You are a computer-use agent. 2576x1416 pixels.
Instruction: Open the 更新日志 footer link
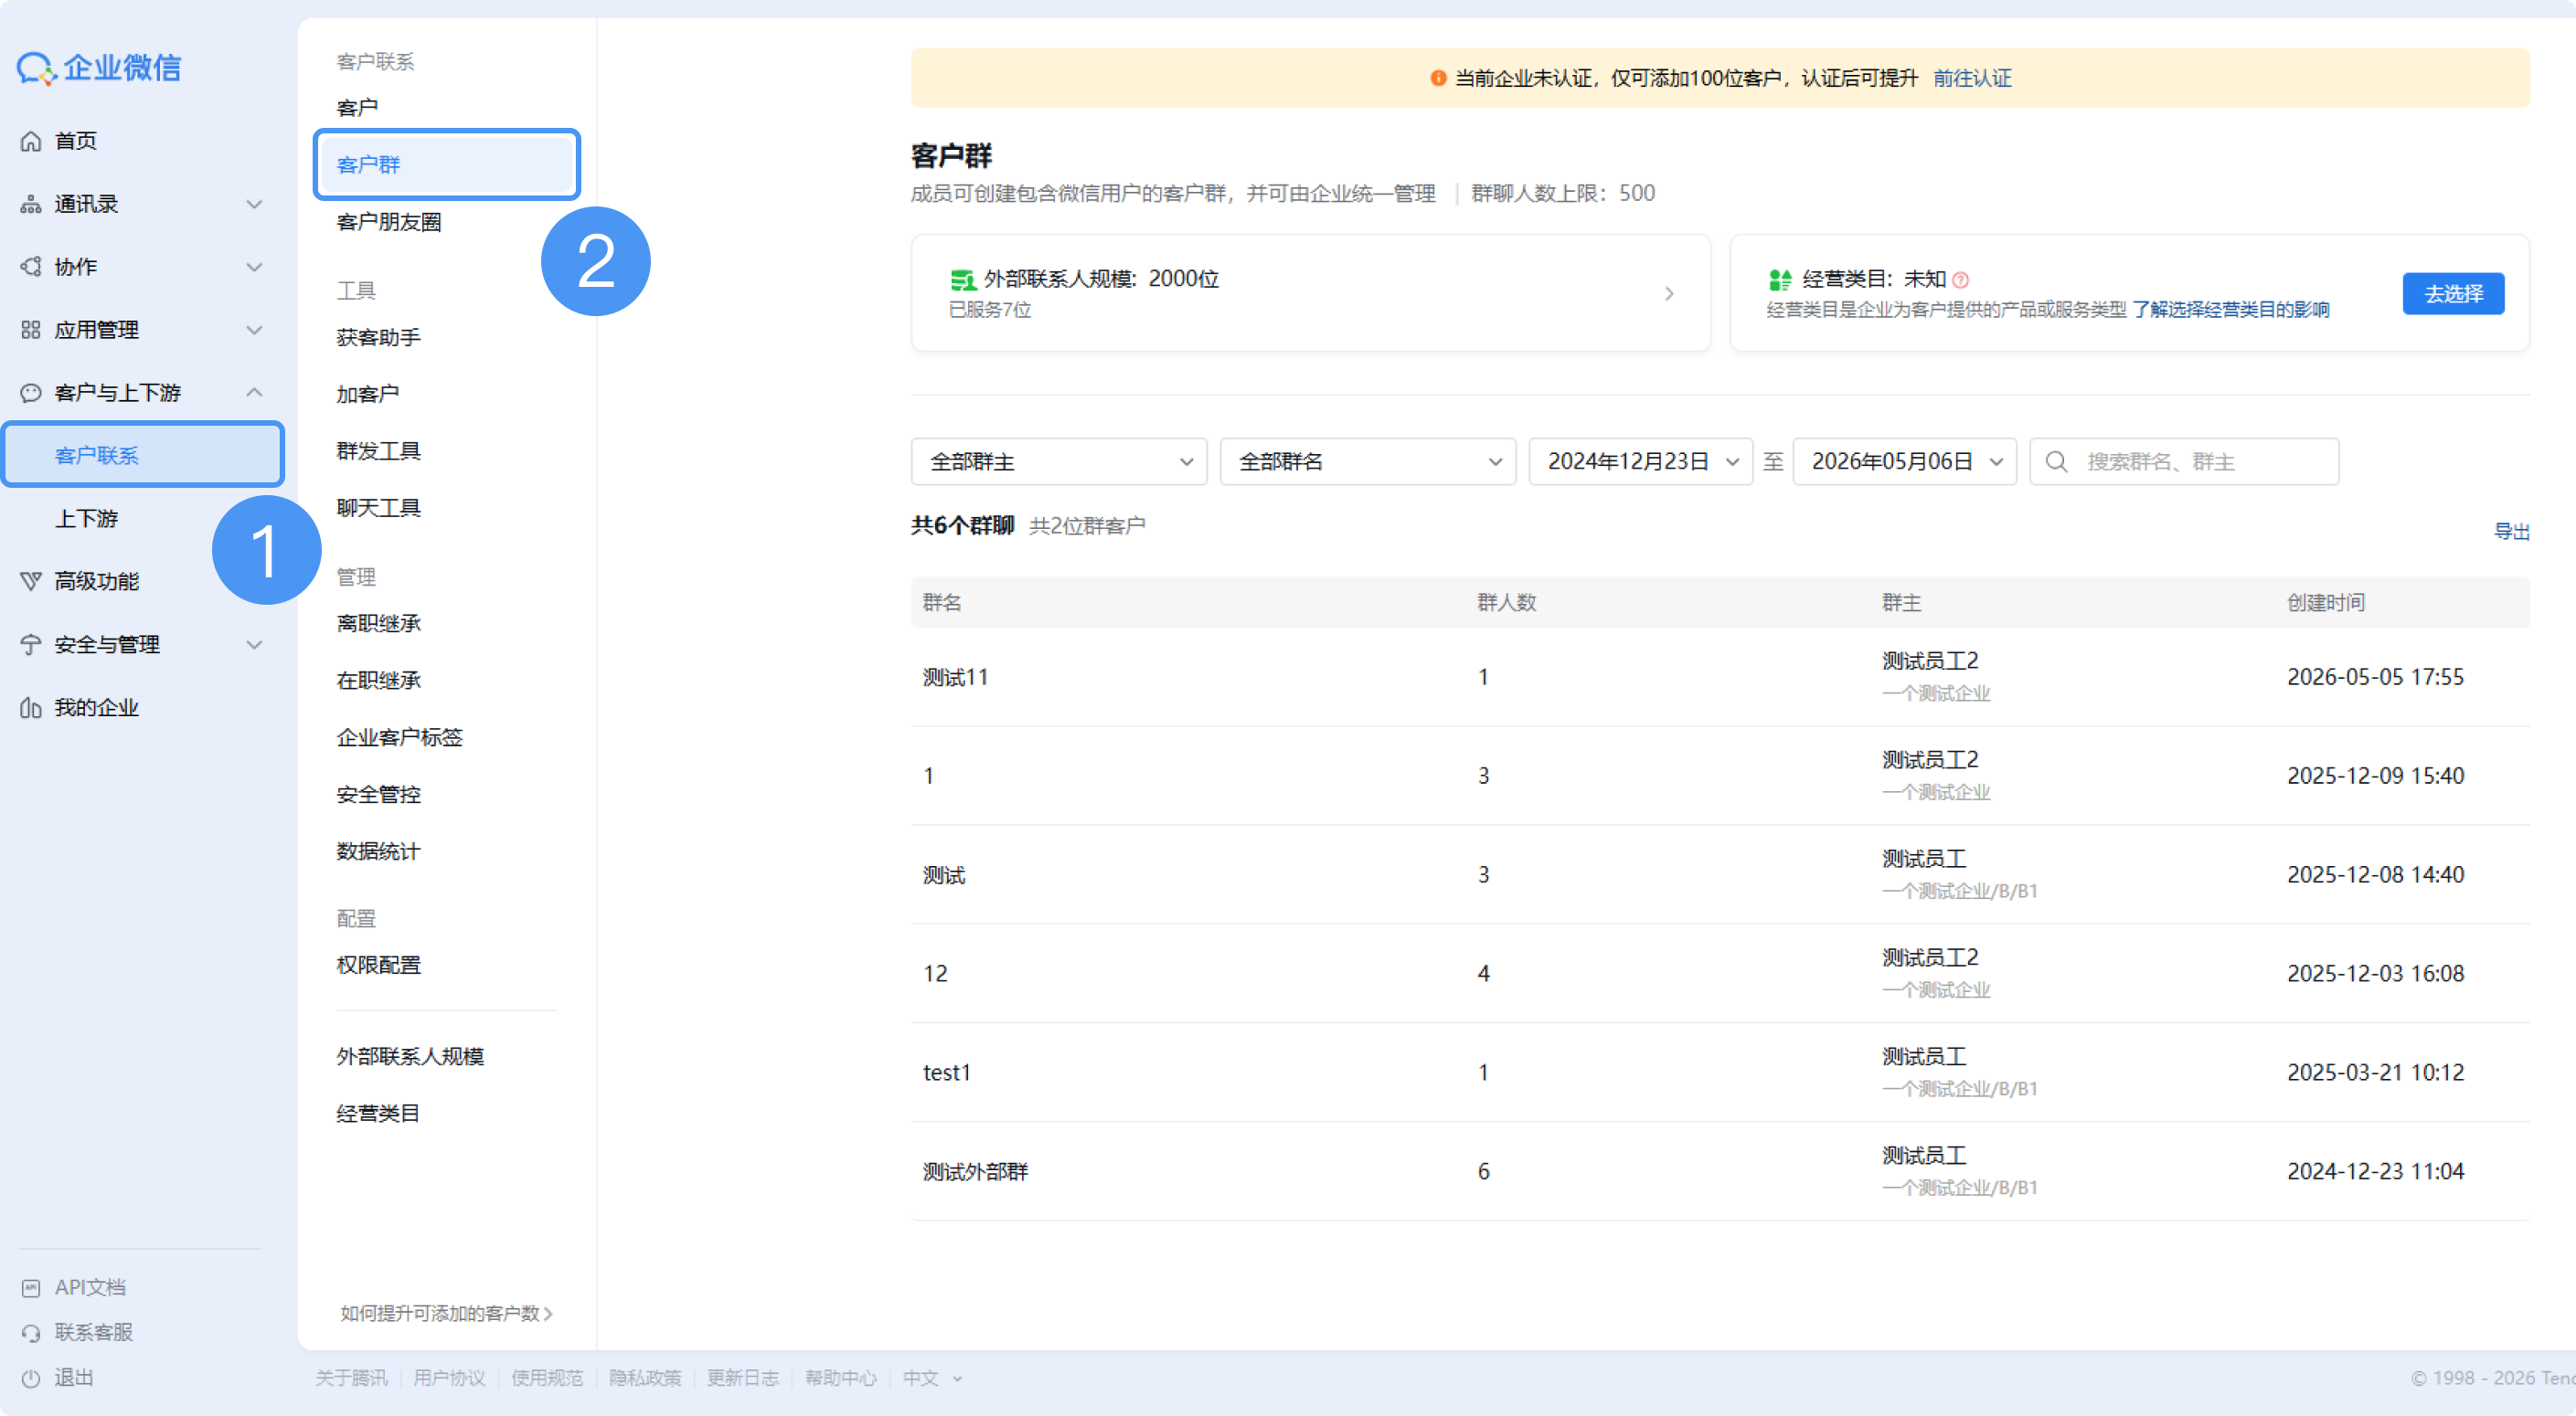pos(743,1378)
